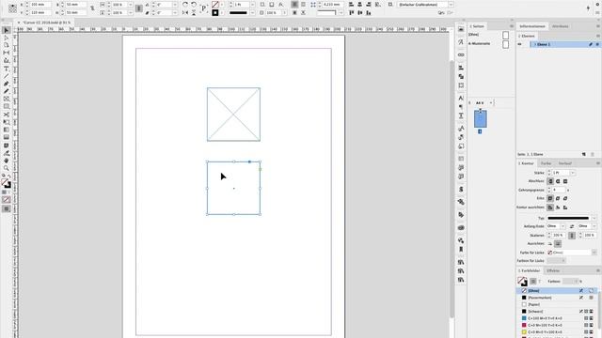
Task: Select the [Passermarken] swatch row
Action: pos(556,298)
